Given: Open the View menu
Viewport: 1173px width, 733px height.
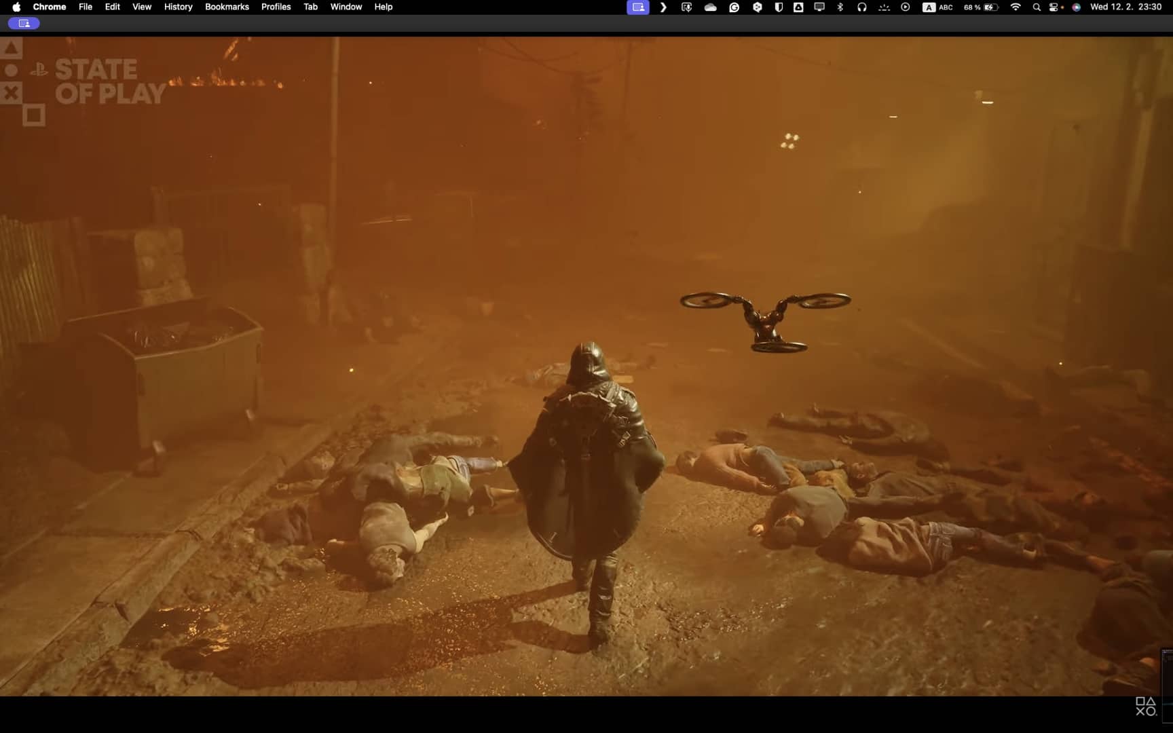Looking at the screenshot, I should 142,7.
